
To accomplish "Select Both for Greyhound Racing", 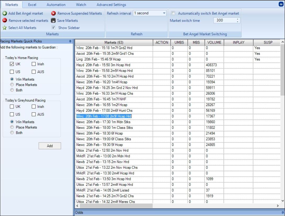I will tap(12, 133).
